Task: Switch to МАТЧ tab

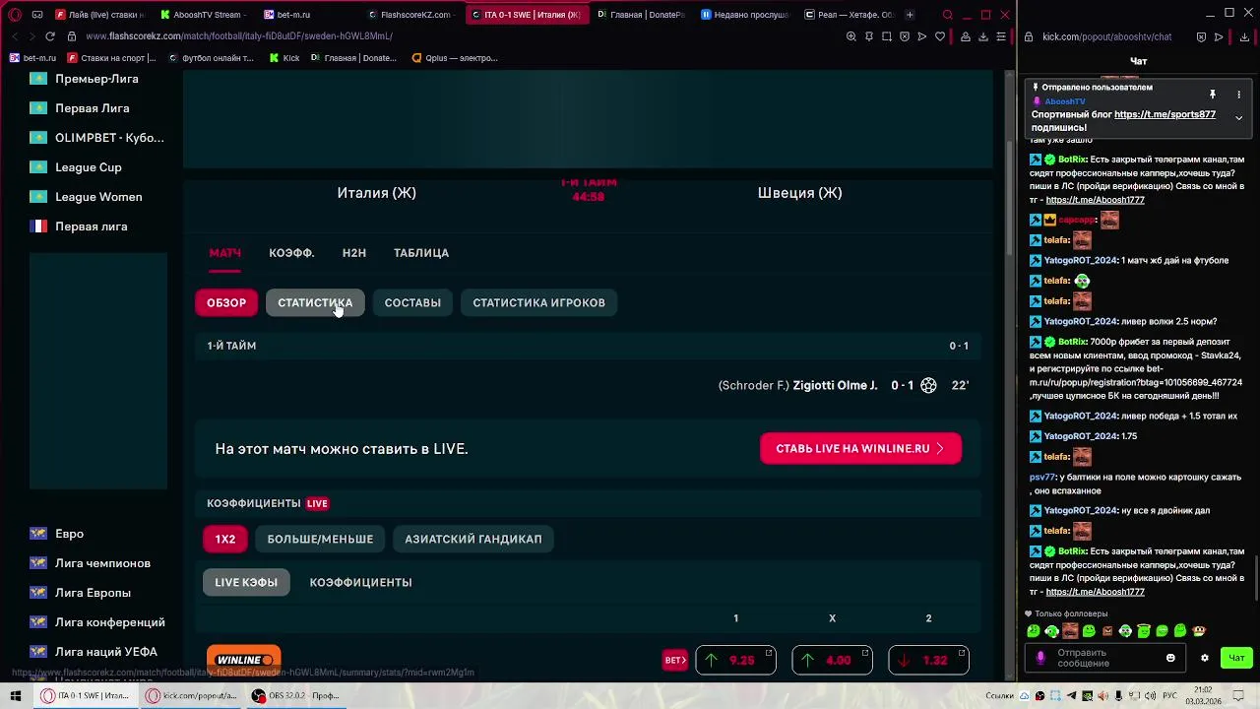Action: tap(224, 253)
